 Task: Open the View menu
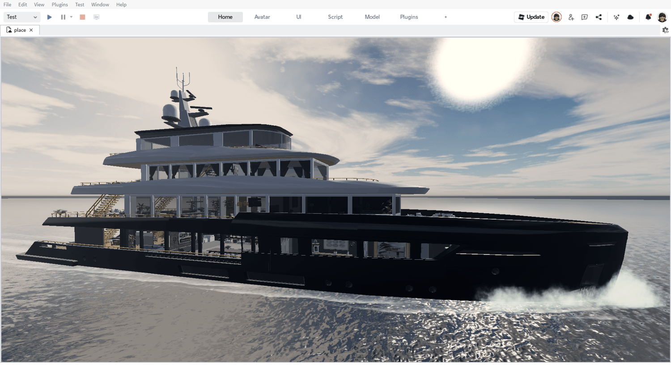pos(39,4)
